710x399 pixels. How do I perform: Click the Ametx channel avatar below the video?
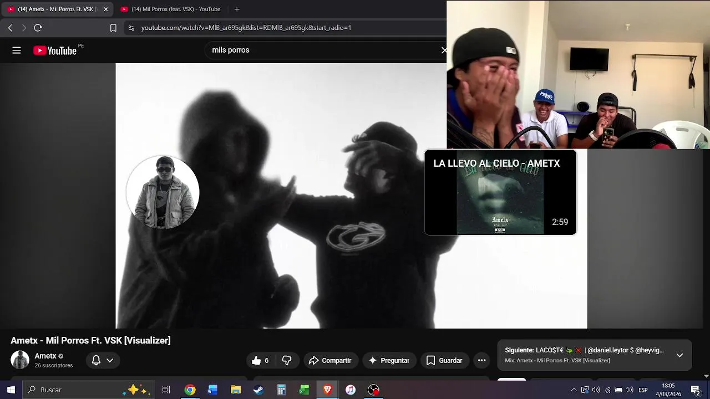tap(20, 360)
